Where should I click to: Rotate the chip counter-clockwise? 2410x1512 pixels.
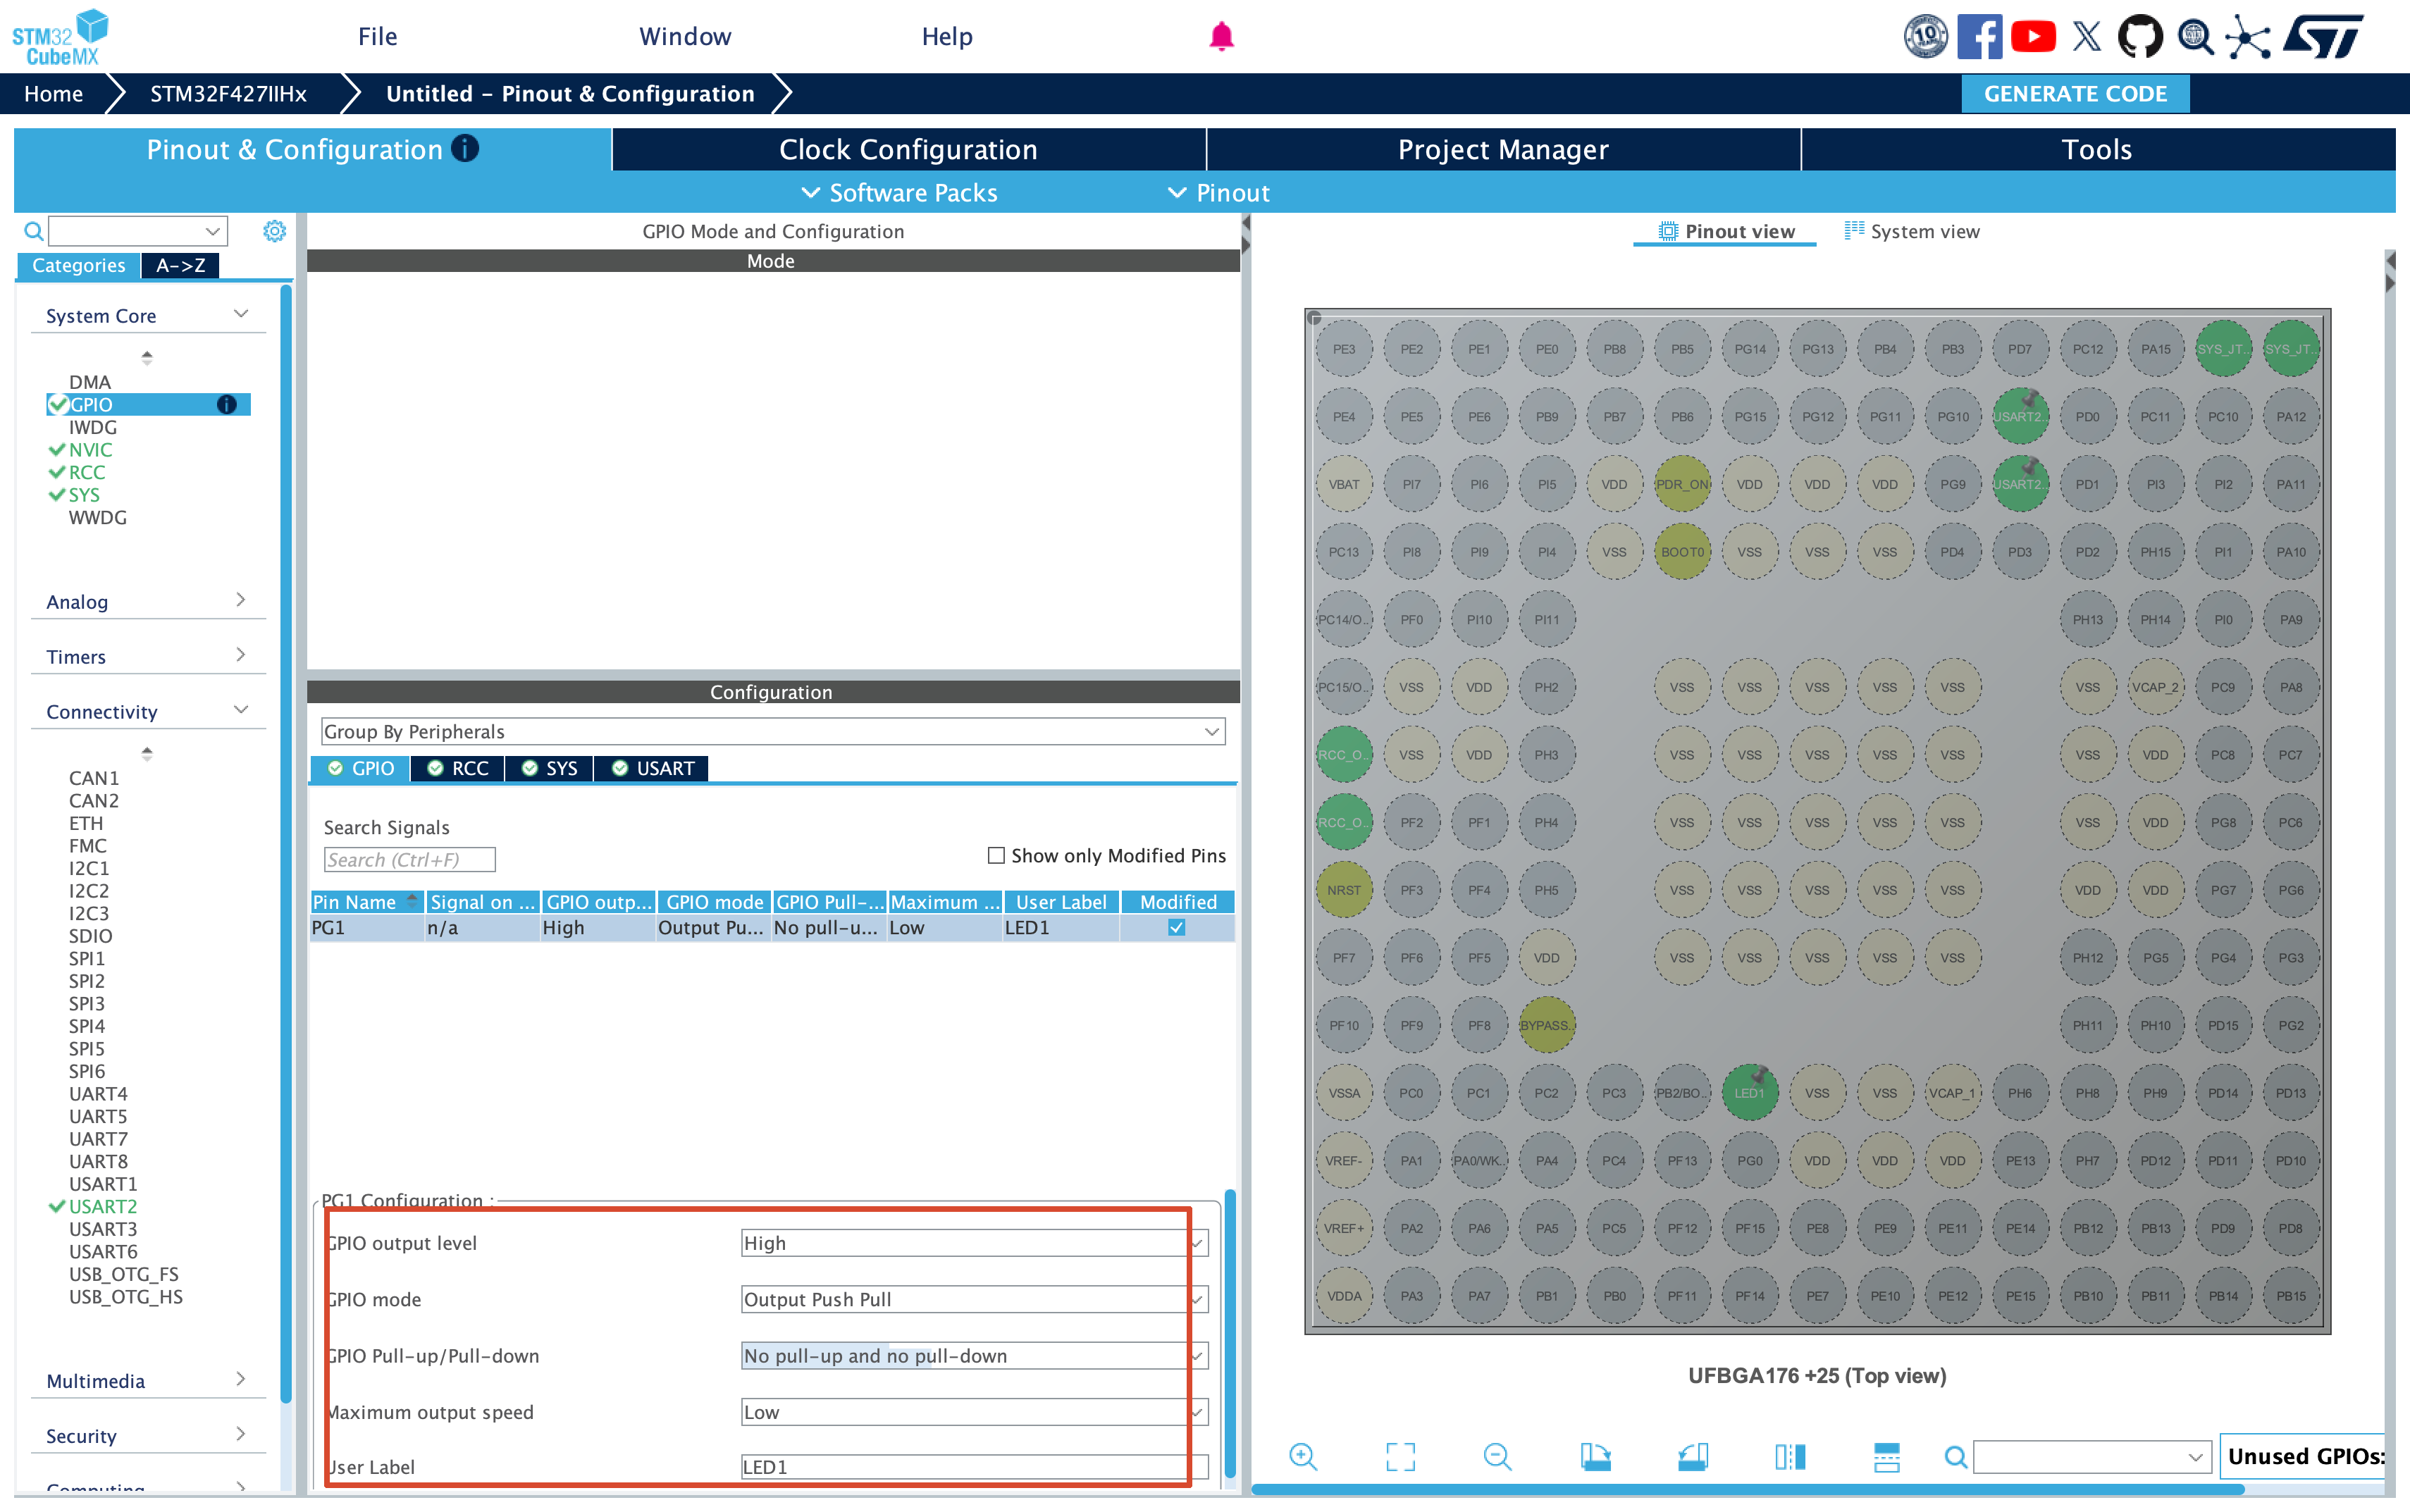click(x=1692, y=1456)
